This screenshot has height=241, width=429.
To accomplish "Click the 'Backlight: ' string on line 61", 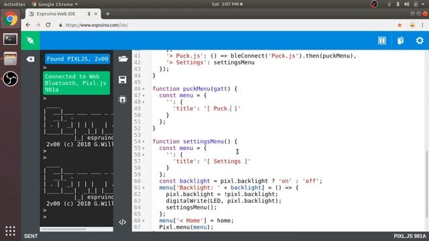I will [198, 187].
